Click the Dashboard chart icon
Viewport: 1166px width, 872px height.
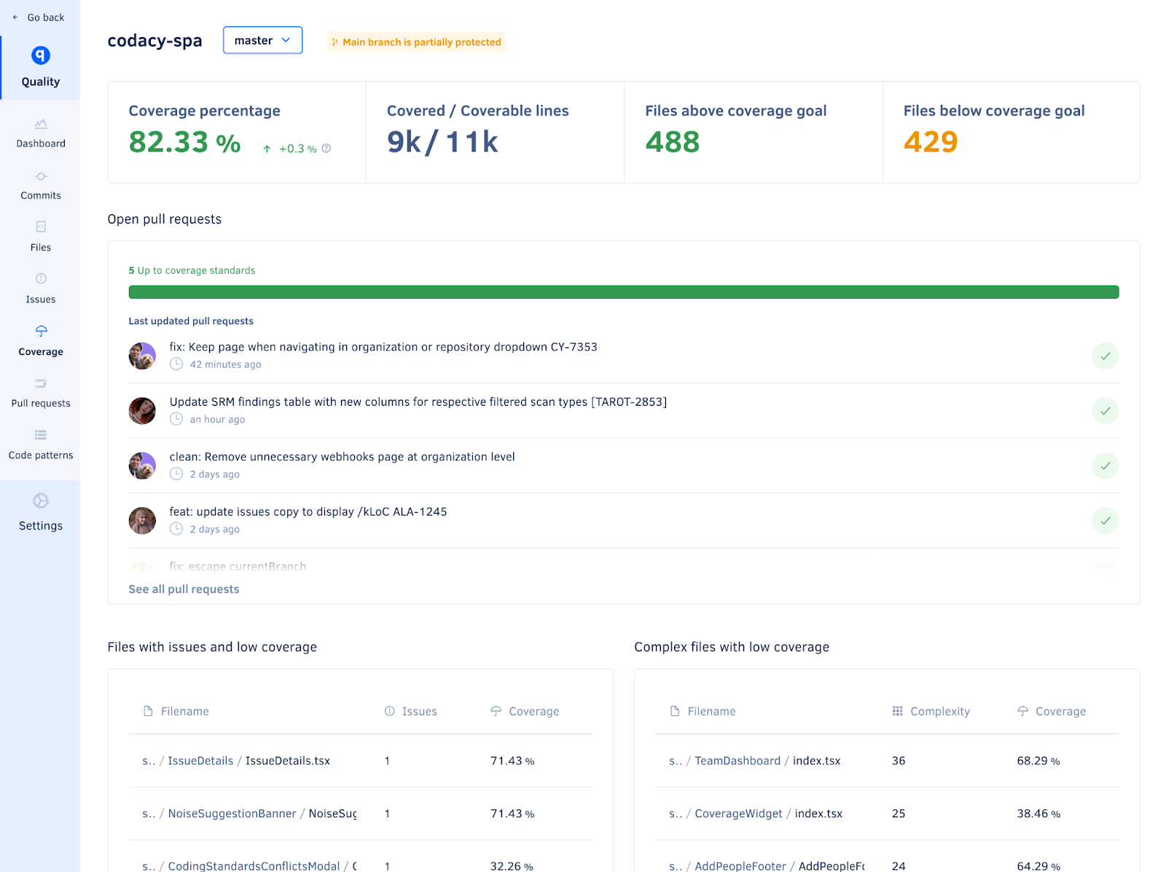click(41, 124)
